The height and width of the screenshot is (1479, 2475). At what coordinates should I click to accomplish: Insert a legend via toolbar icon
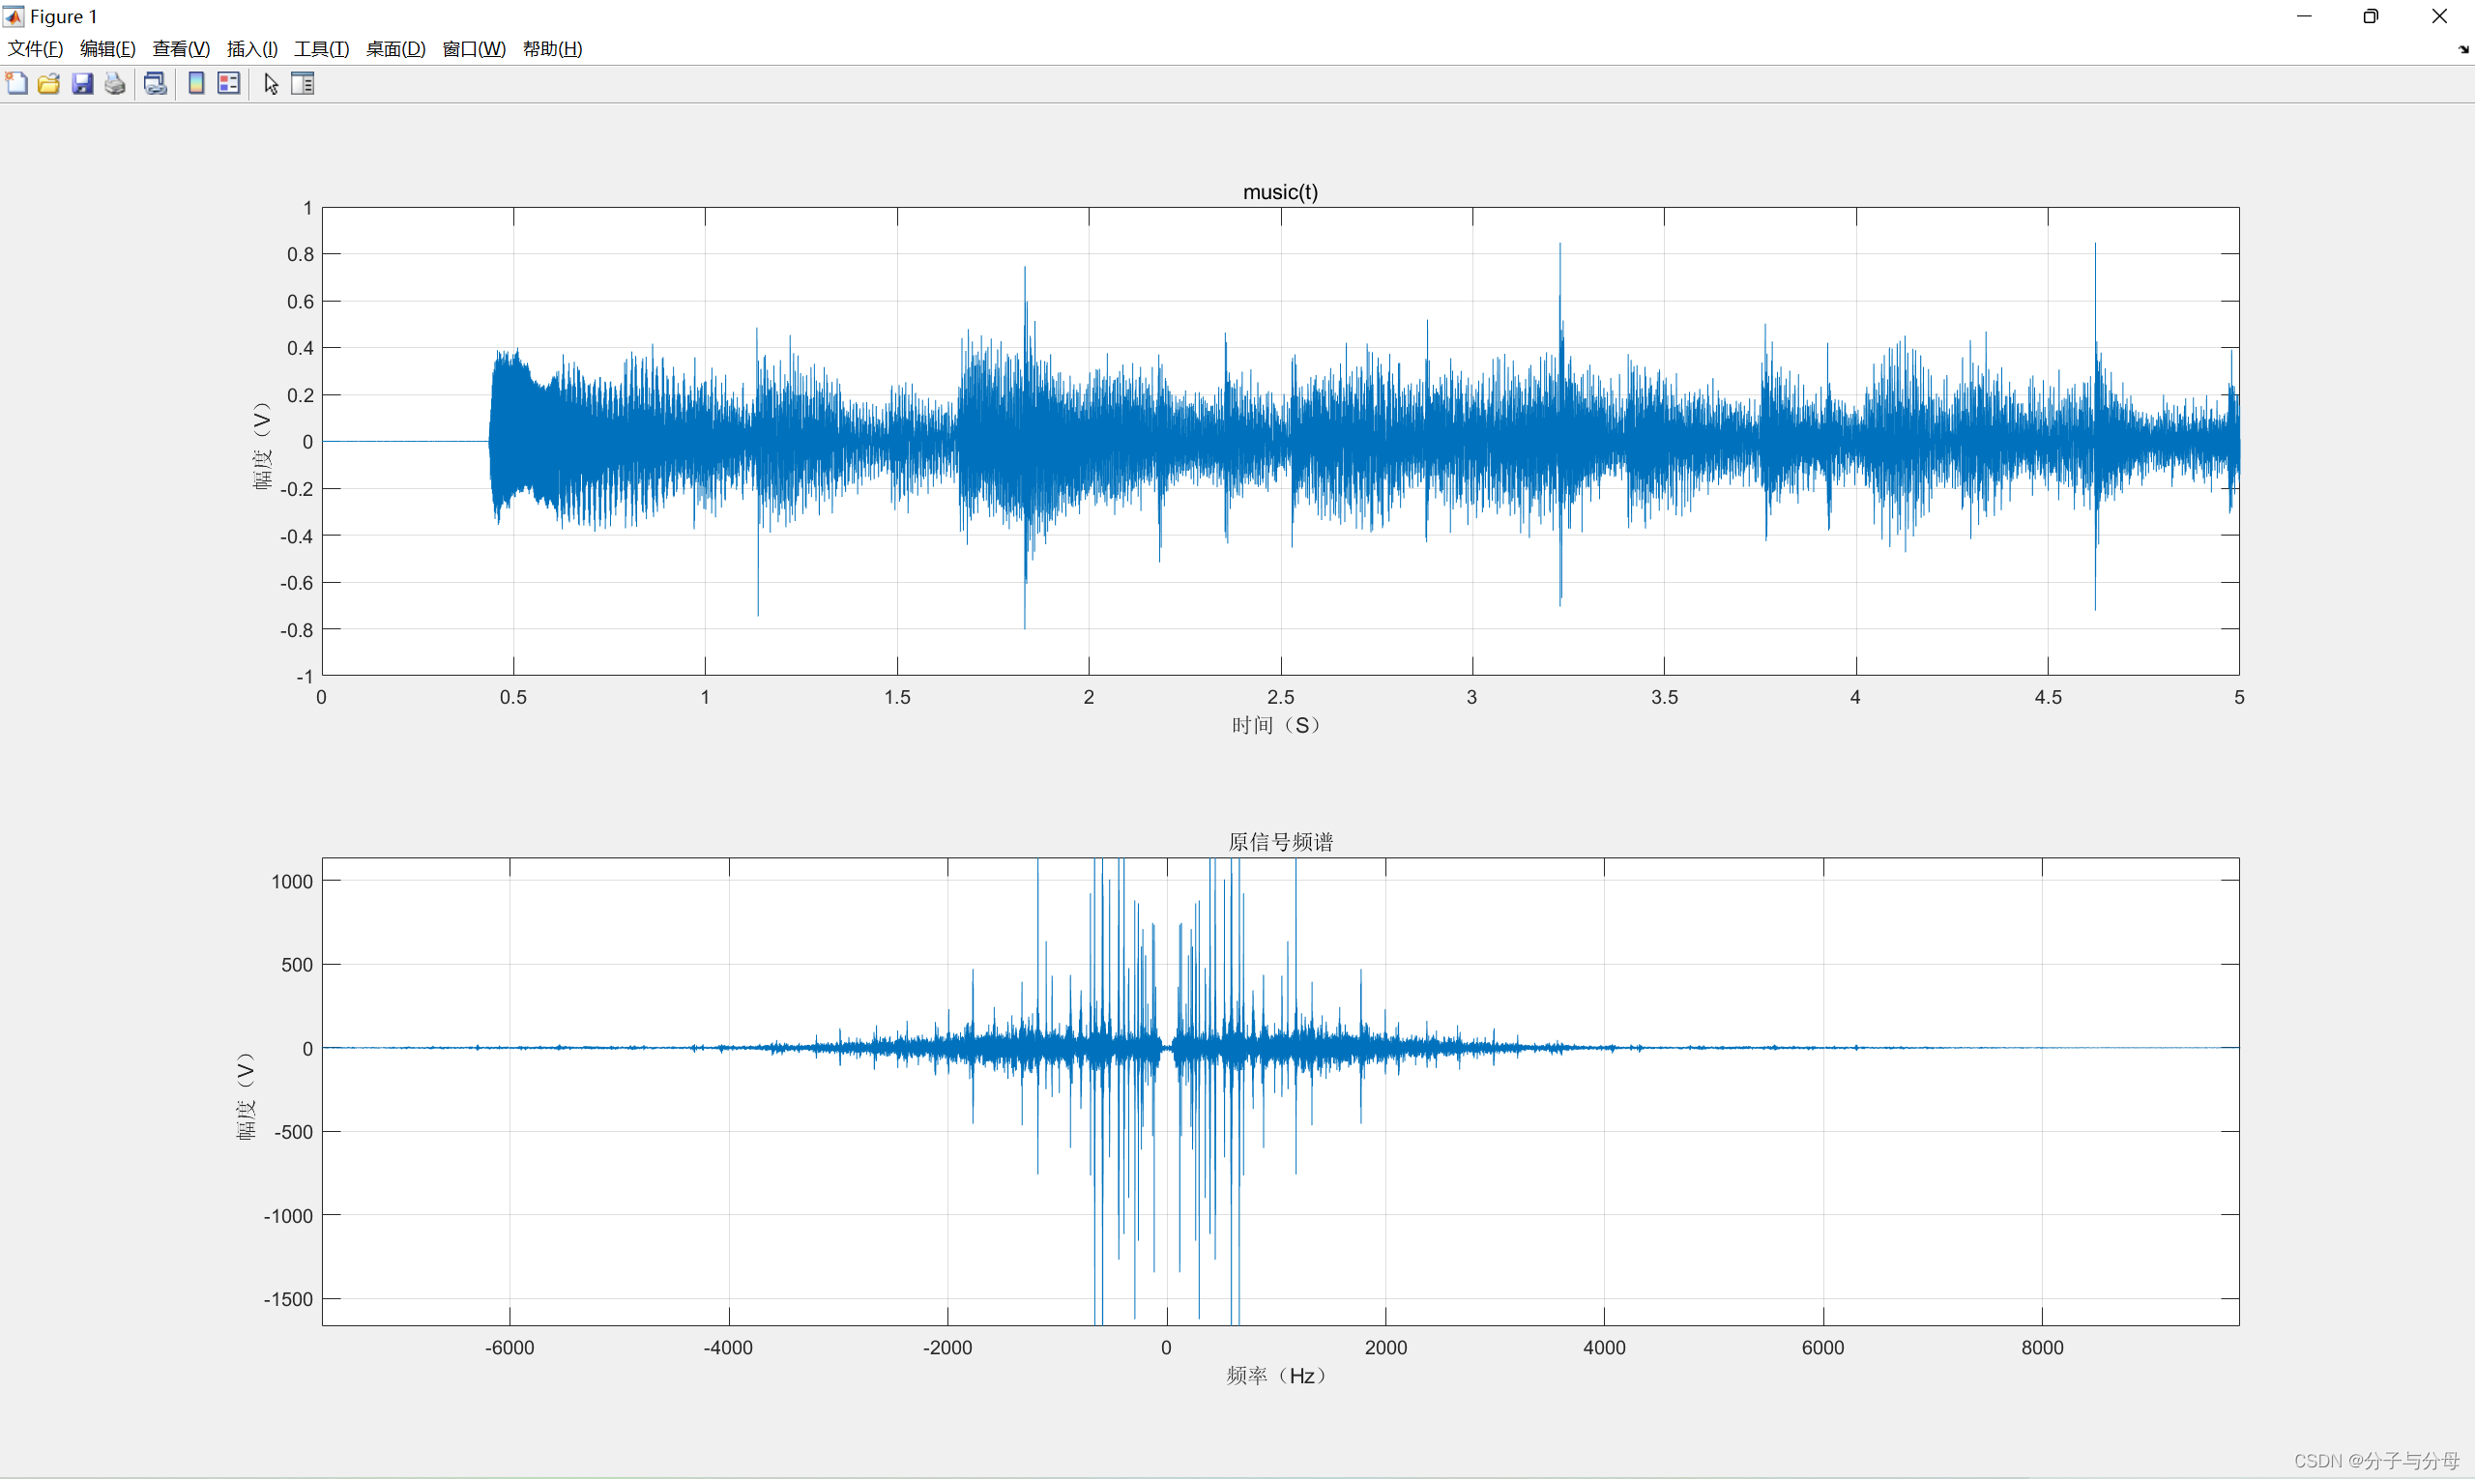pyautogui.click(x=229, y=84)
